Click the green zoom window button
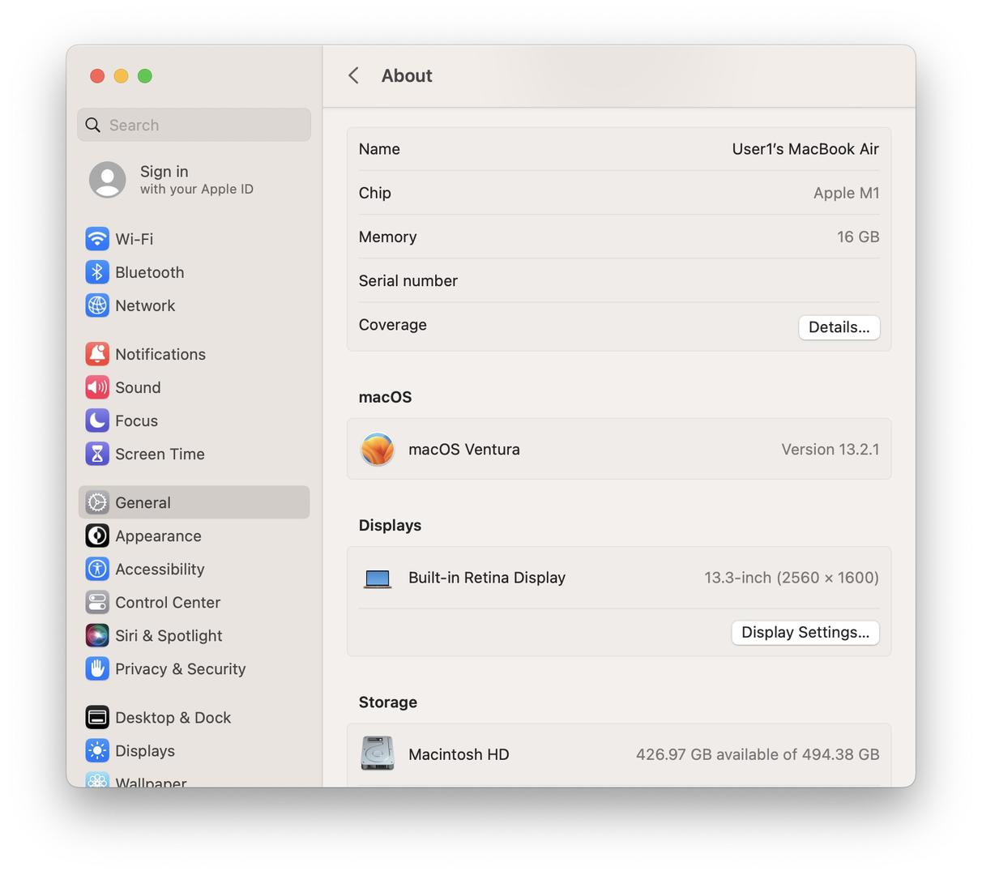Viewport: 982px width, 875px height. click(145, 75)
